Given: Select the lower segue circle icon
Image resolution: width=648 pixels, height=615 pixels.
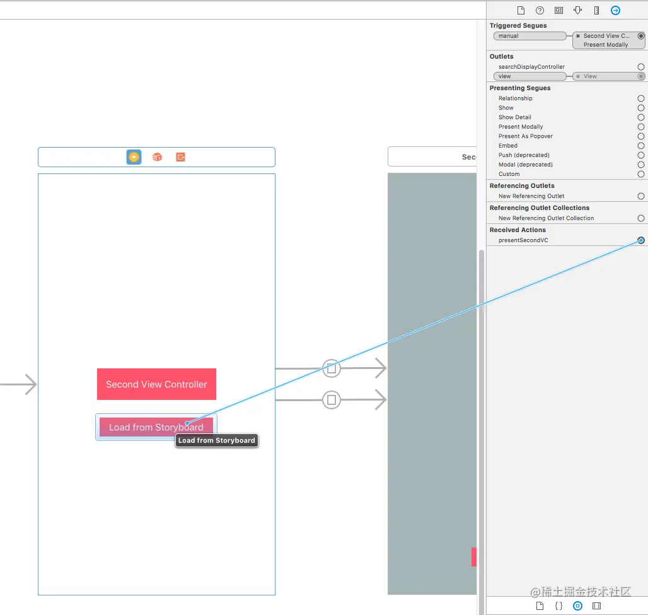Looking at the screenshot, I should (332, 400).
